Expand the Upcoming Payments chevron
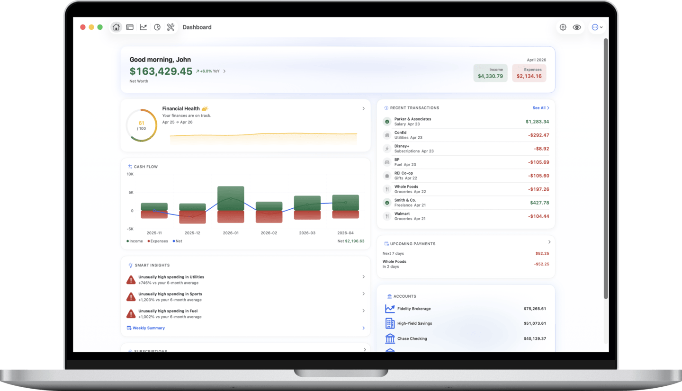The height and width of the screenshot is (391, 682). (x=549, y=242)
